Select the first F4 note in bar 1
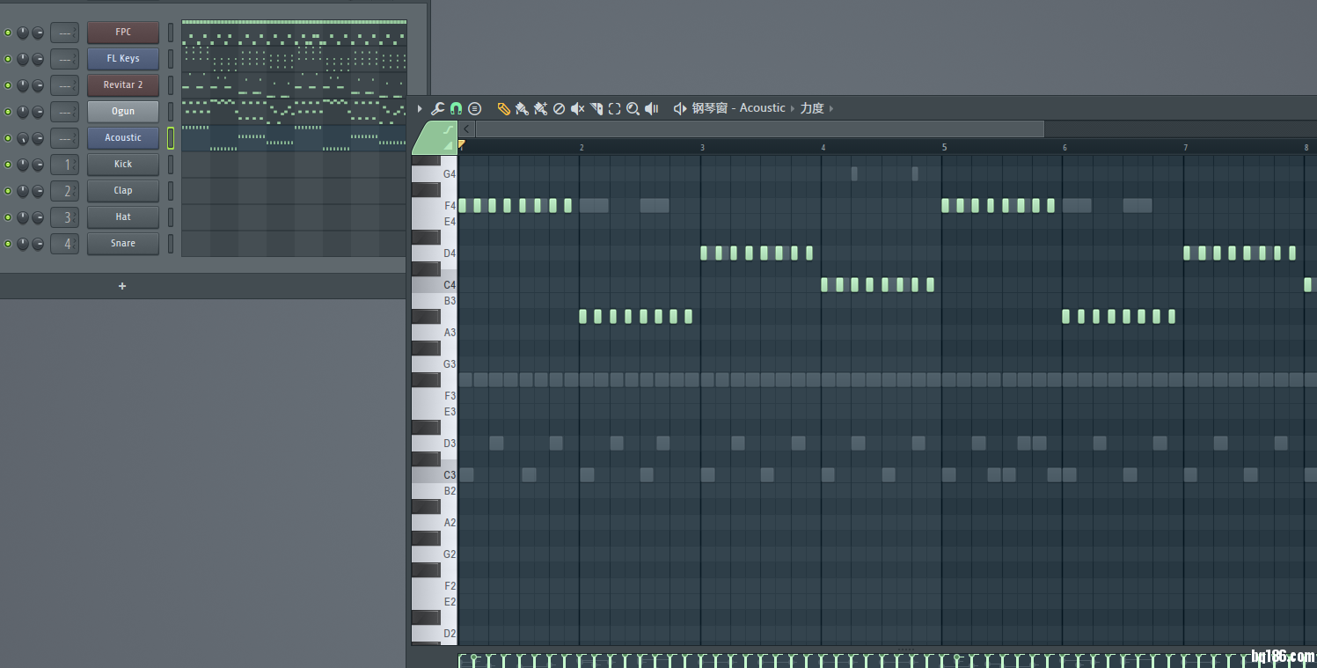Viewport: 1317px width, 668px height. (x=463, y=205)
